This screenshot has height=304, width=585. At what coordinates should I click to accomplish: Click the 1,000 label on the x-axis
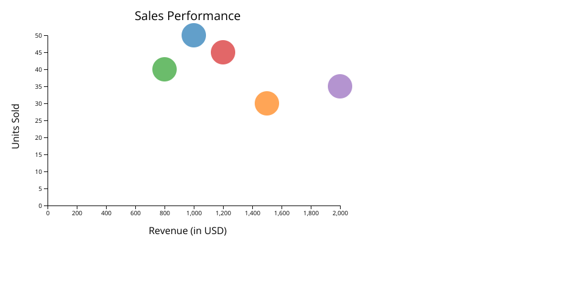pos(194,213)
